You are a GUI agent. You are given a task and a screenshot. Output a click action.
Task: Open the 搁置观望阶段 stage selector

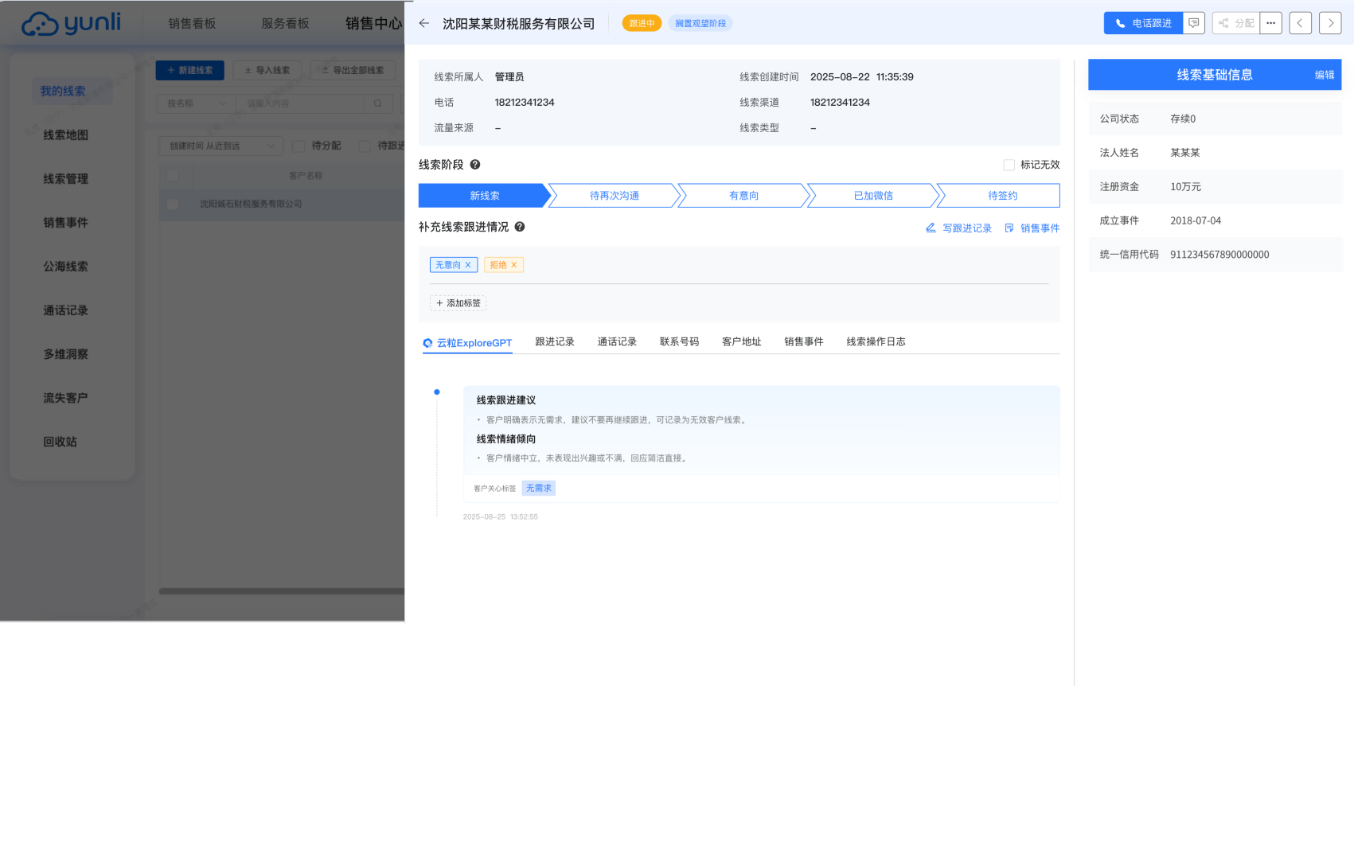pos(700,23)
